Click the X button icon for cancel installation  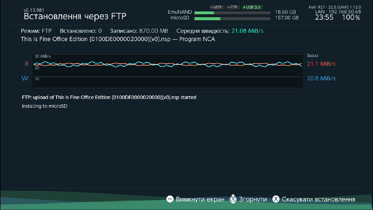[x=276, y=199]
